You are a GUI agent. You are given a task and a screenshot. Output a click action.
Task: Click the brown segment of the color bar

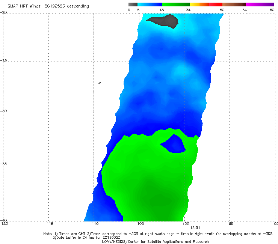234,5
